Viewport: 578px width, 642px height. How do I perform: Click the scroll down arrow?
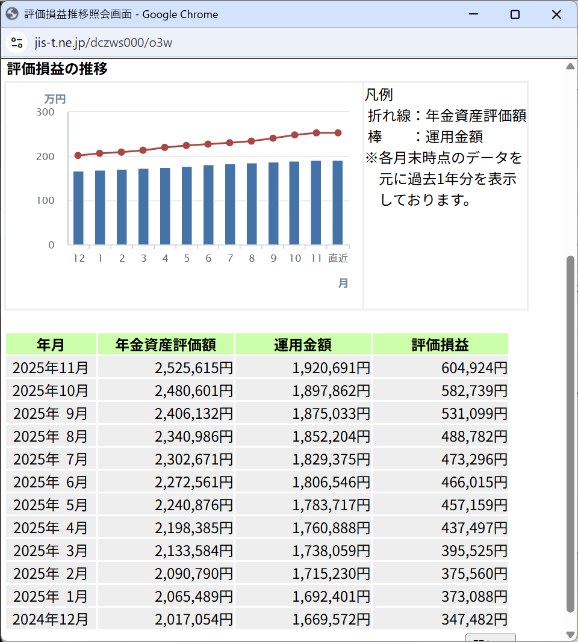(570, 634)
